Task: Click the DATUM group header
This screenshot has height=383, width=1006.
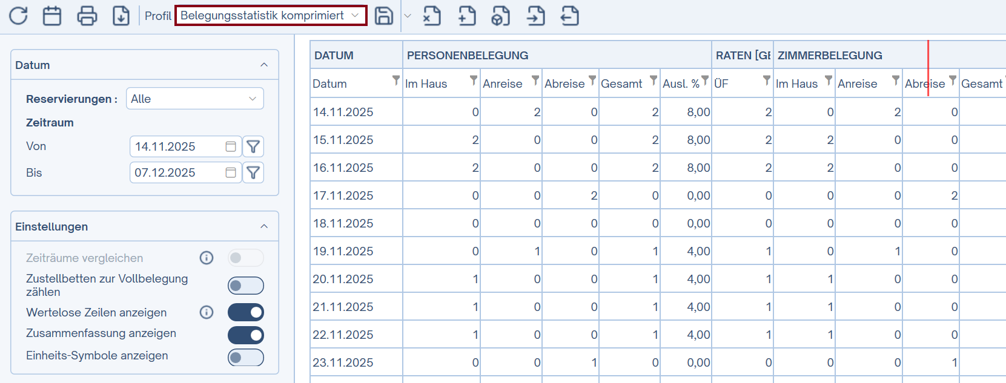Action: click(x=356, y=55)
